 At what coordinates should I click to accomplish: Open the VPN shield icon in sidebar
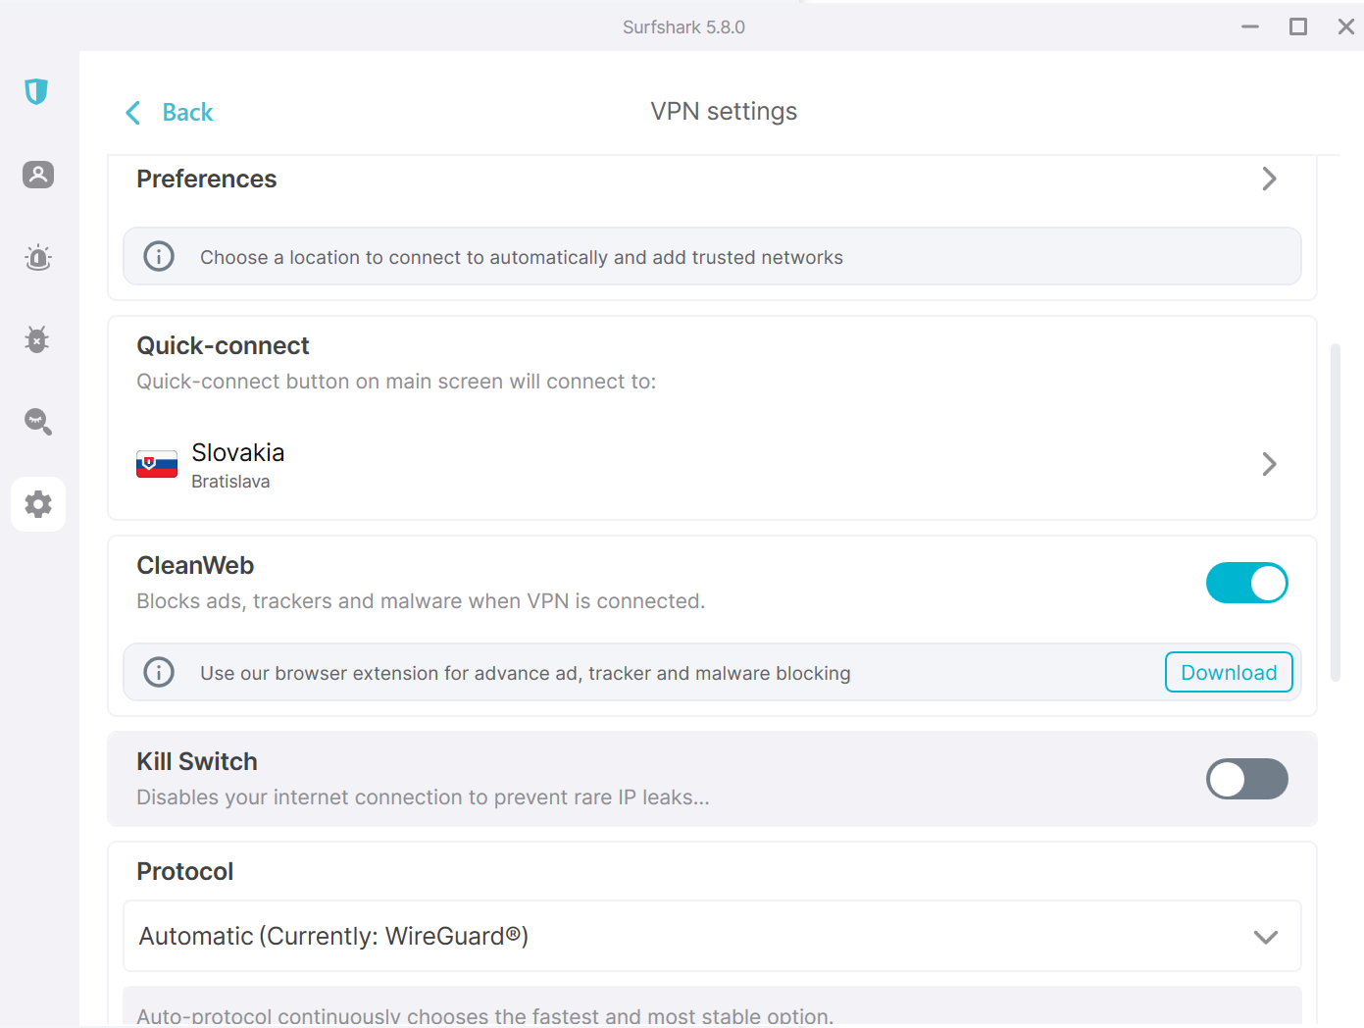36,91
